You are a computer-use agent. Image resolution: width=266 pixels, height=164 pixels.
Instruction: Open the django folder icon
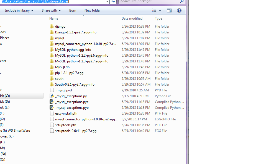[52, 27]
